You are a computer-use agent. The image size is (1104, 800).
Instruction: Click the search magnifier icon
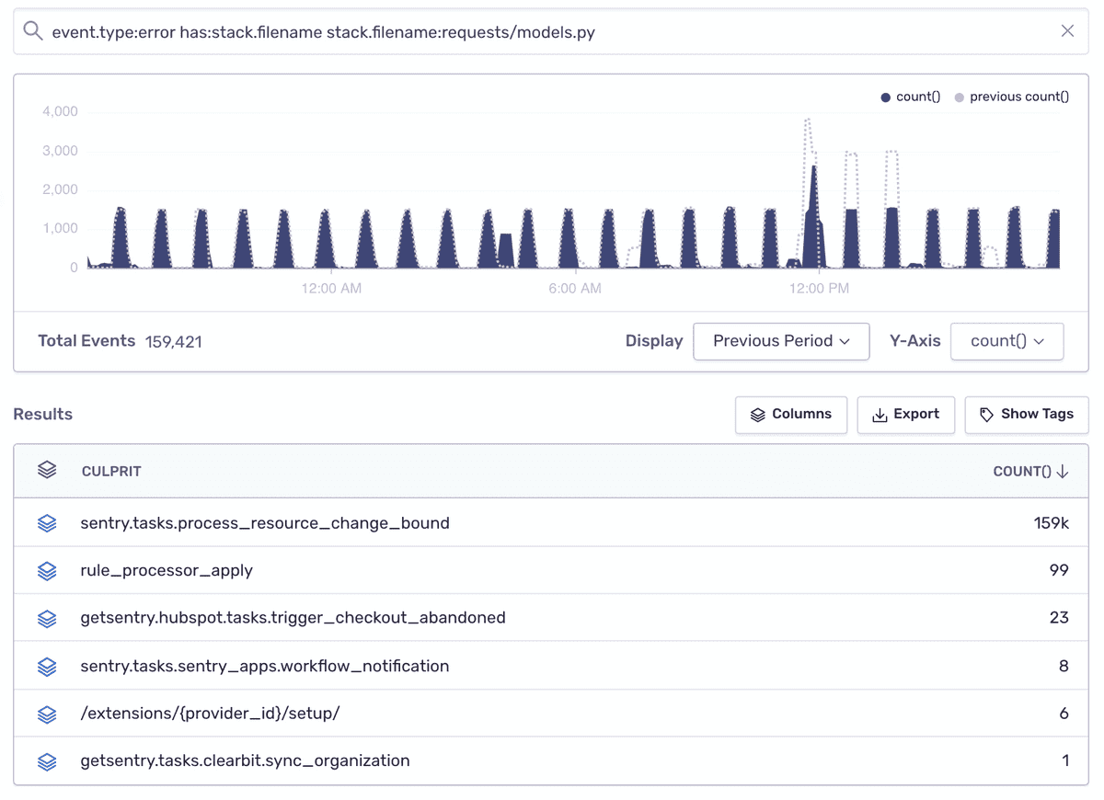click(33, 31)
